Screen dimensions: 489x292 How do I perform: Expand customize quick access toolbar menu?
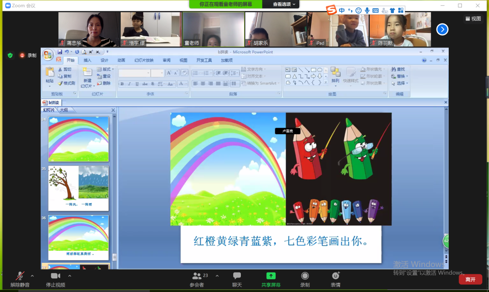[107, 52]
